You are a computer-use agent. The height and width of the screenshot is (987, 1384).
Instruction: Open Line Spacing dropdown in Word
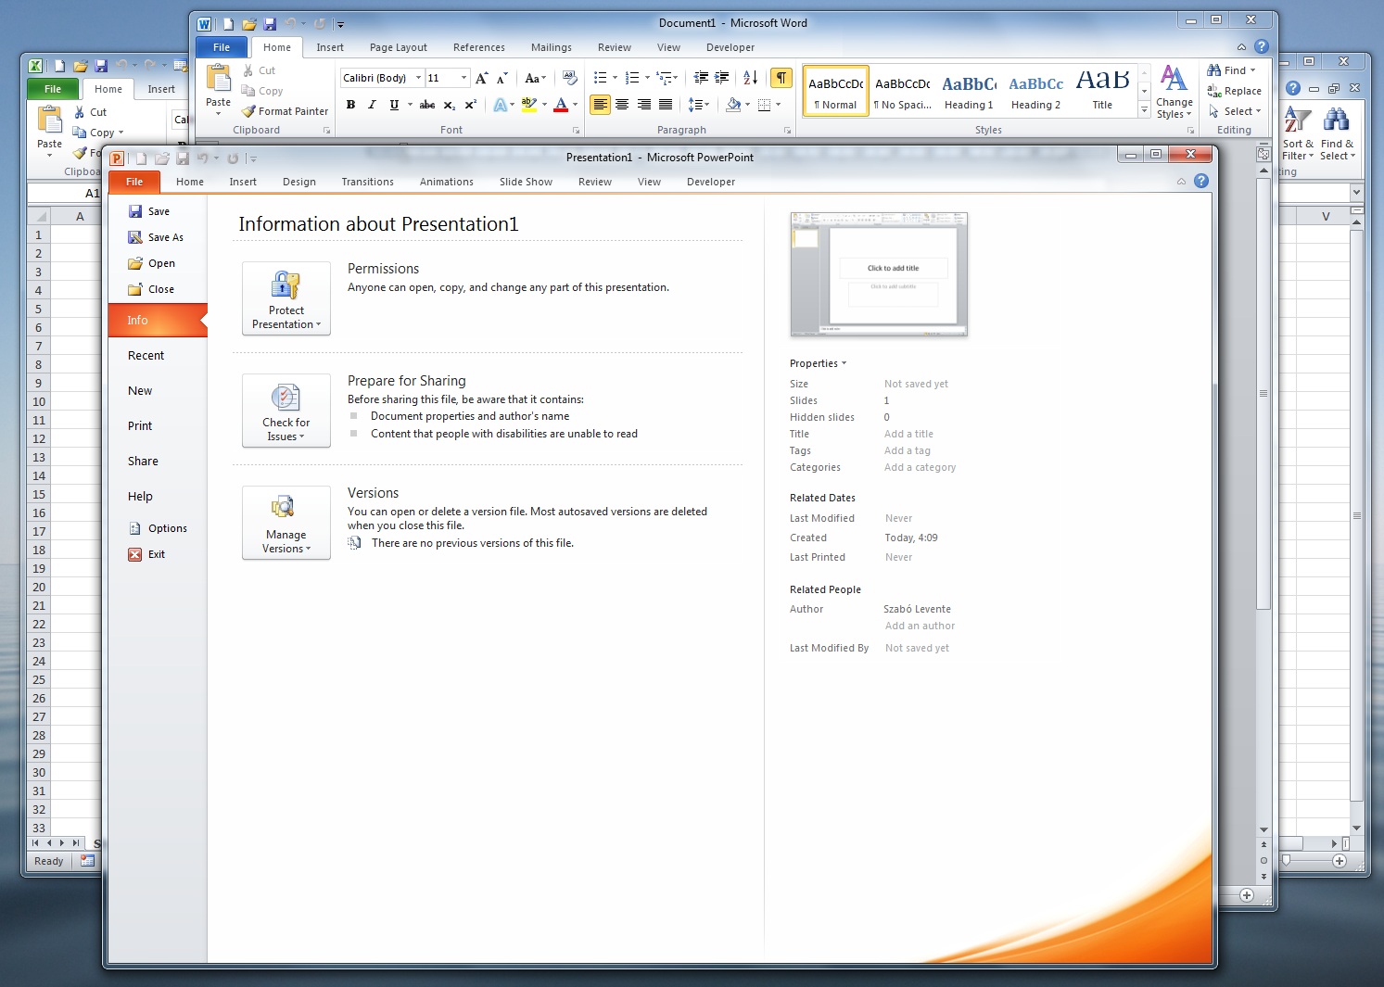(x=700, y=105)
